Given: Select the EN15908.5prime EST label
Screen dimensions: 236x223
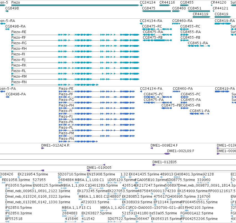Looking at the screenshot, I should click(x=101, y=174).
